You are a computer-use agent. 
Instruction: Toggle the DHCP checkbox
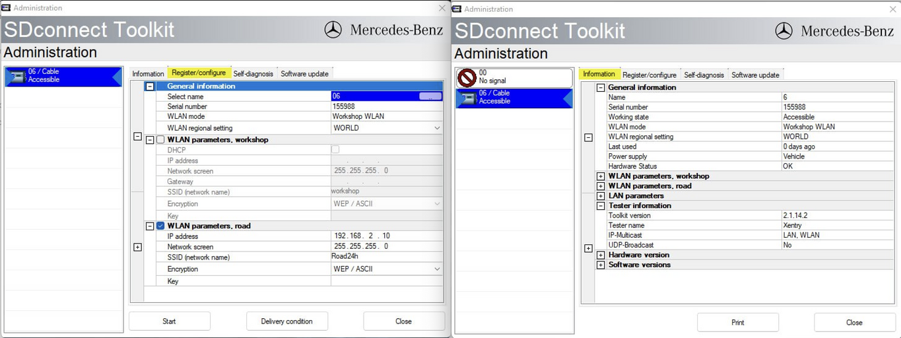click(x=335, y=150)
